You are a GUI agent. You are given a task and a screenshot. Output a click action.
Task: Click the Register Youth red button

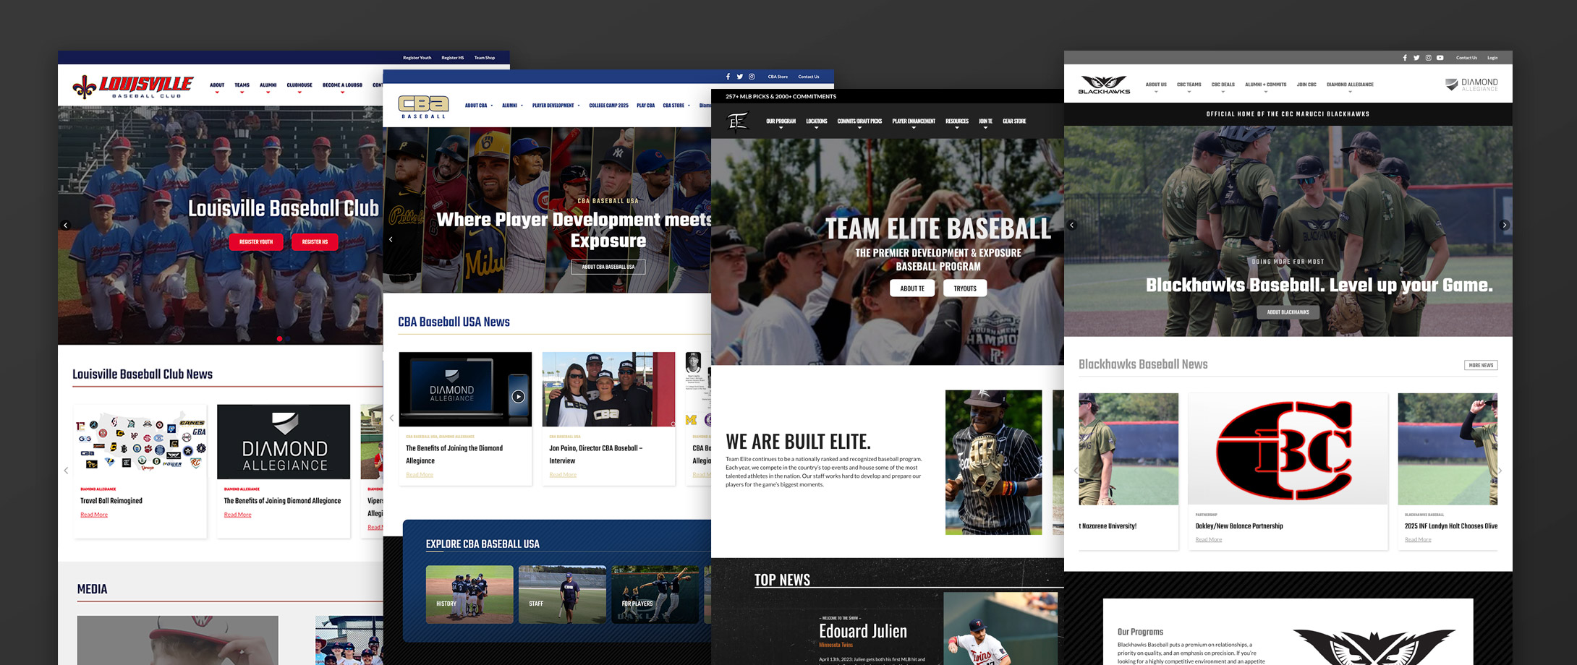[256, 242]
